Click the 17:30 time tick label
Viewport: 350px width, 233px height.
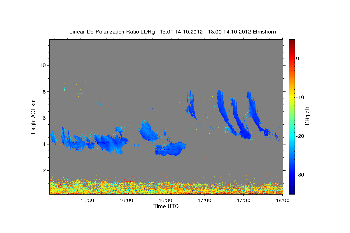point(244,200)
